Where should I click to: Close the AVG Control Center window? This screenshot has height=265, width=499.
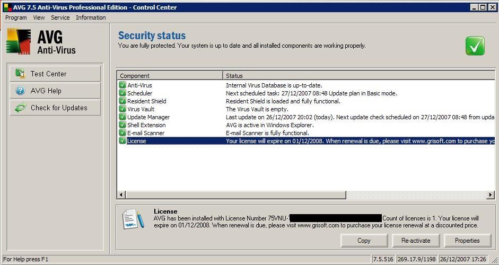(x=492, y=7)
